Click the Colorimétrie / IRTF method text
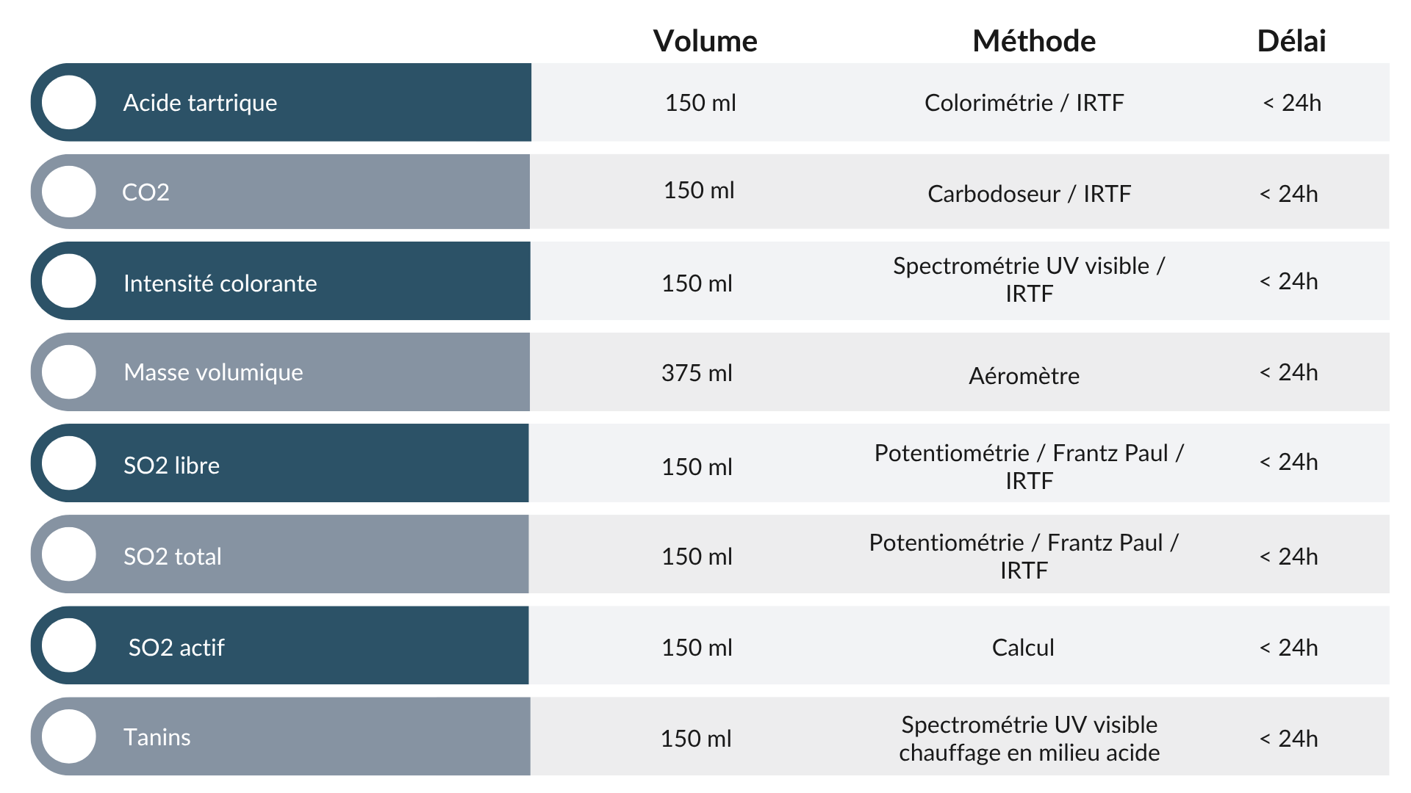Screen dimensions: 1411x793 (1024, 103)
